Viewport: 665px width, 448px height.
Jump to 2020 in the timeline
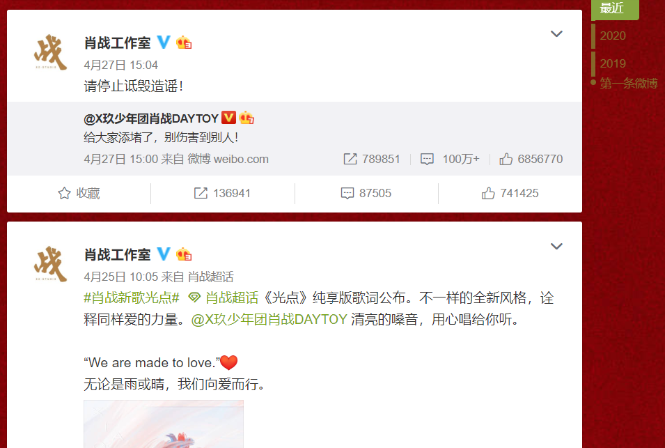[x=613, y=36]
